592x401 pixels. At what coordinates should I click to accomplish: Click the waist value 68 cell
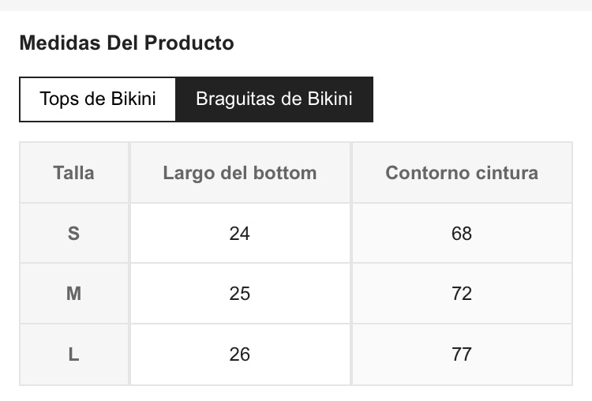[462, 233]
